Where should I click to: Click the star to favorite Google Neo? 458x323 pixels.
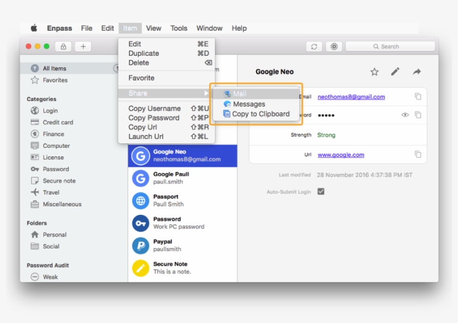[374, 71]
